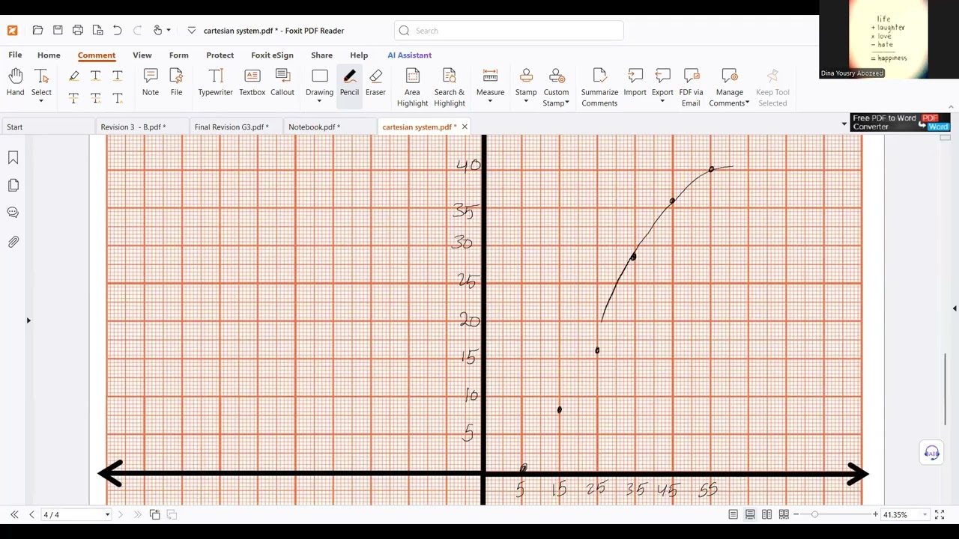Select the Hand tool
This screenshot has width=959, height=539.
pos(15,82)
